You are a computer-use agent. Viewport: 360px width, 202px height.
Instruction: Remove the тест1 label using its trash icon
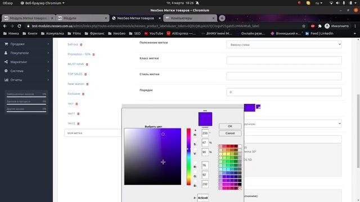pos(78,114)
